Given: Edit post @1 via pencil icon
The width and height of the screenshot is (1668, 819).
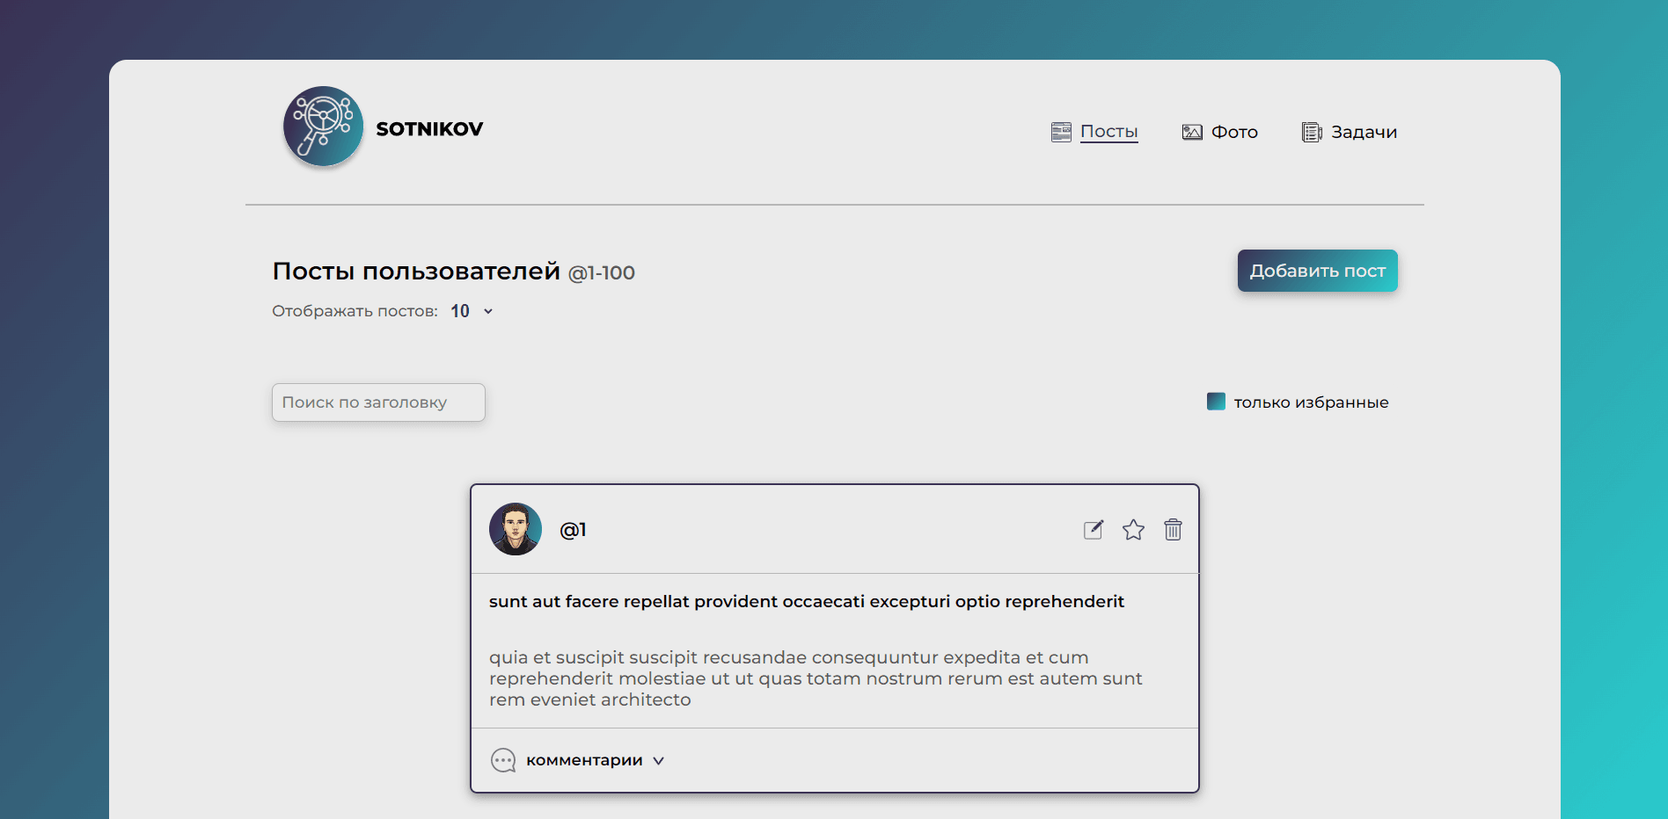Looking at the screenshot, I should tap(1094, 529).
